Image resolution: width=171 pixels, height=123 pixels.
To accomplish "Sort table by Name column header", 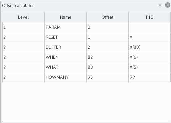I will pyautogui.click(x=65, y=17).
